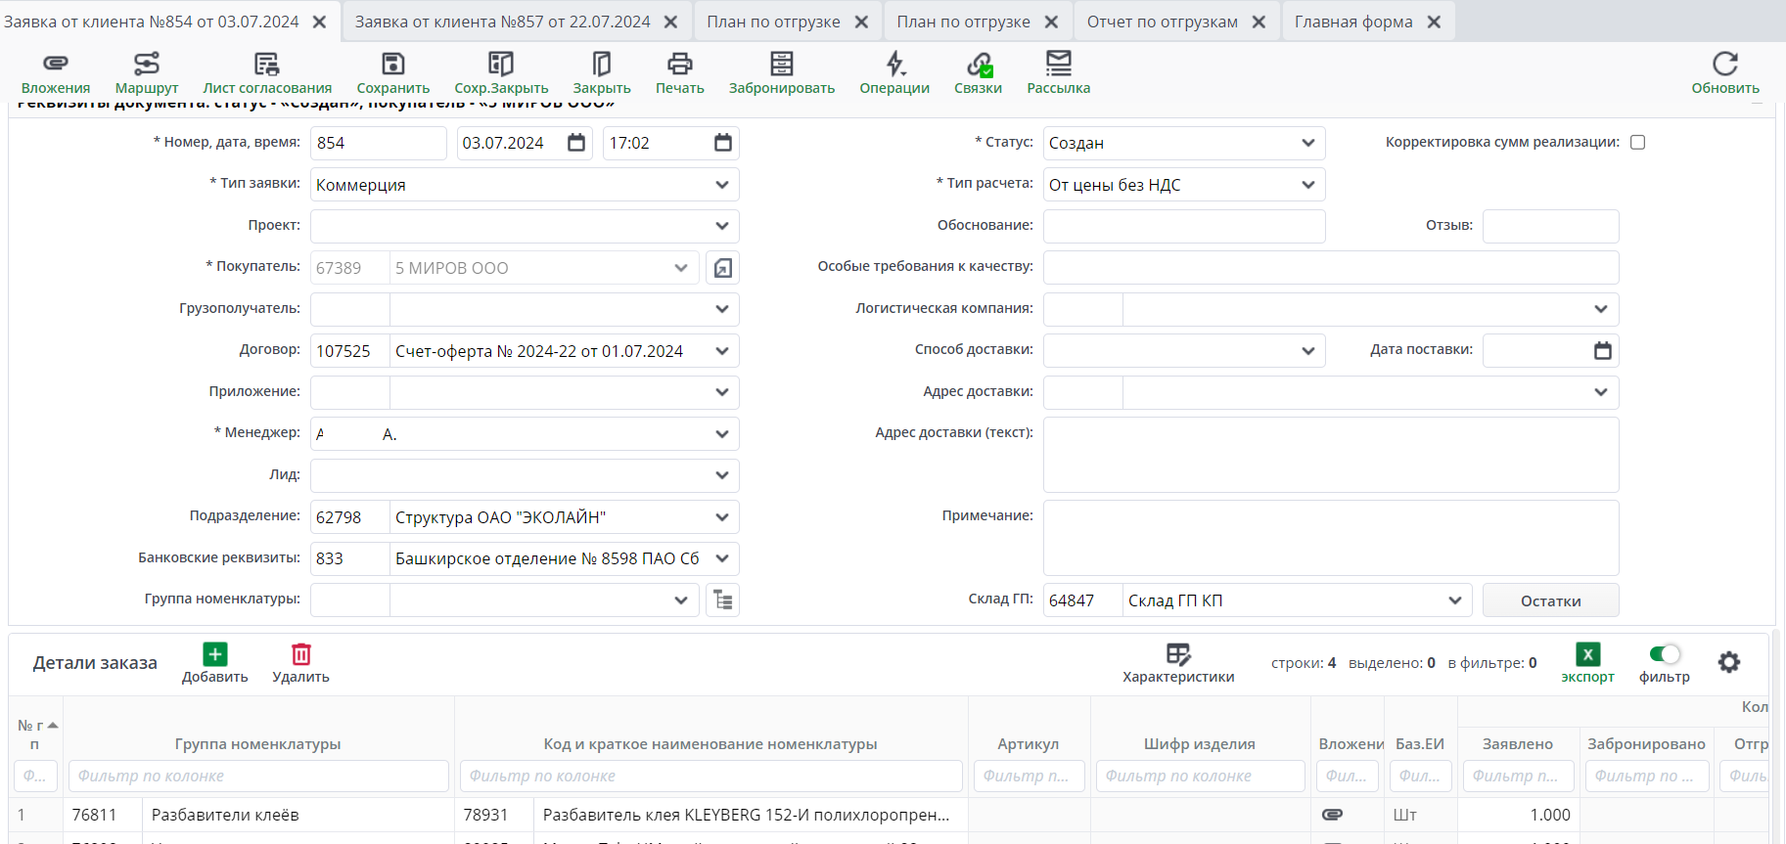The height and width of the screenshot is (844, 1786).
Task: Delete row with Удалить trash icon
Action: pyautogui.click(x=300, y=655)
